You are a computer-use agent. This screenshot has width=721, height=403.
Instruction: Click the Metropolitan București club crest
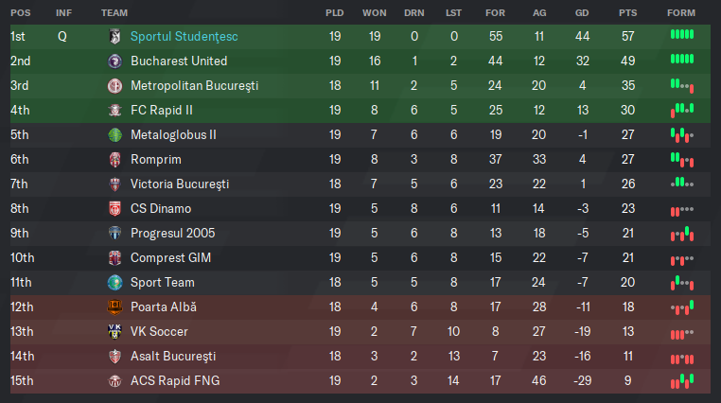[114, 85]
